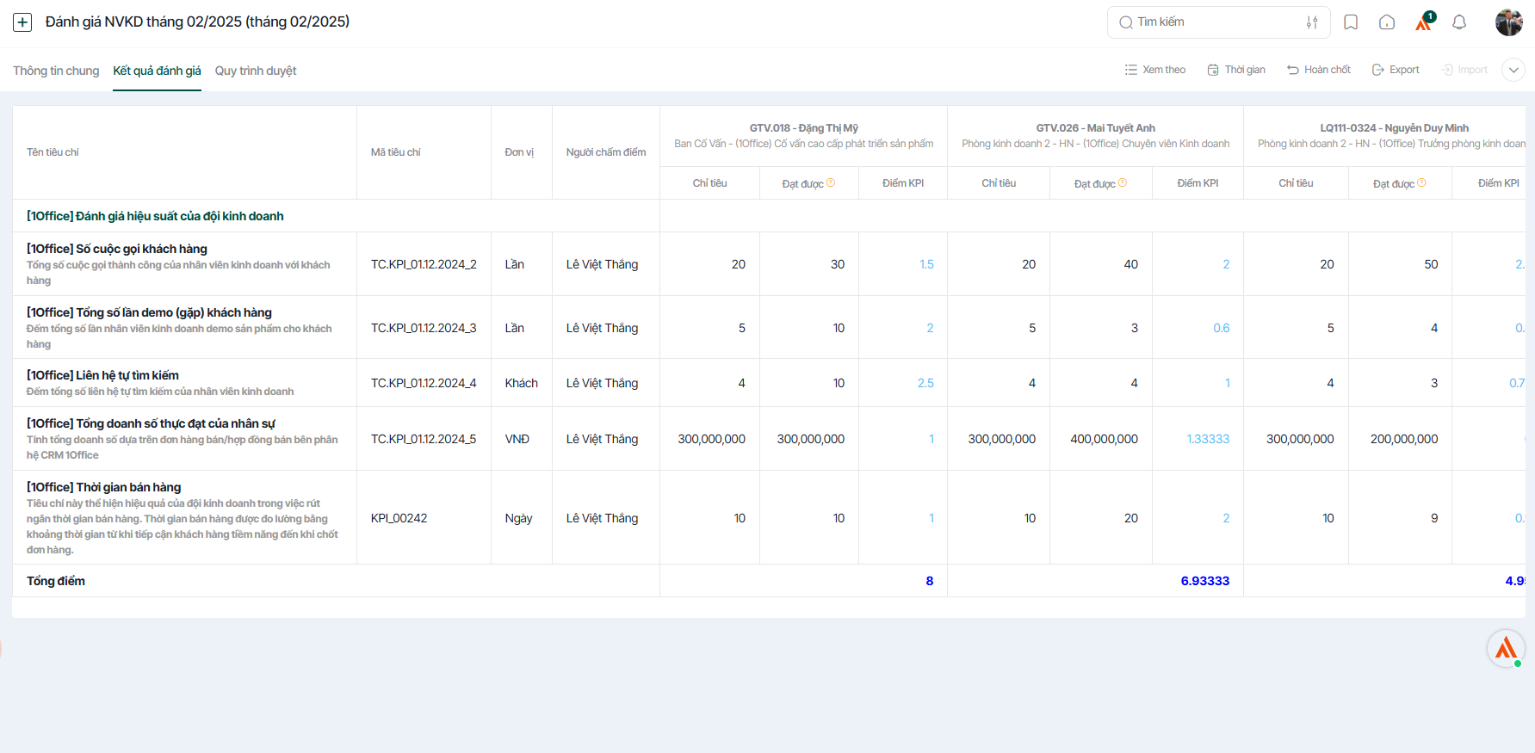This screenshot has width=1535, height=753.
Task: Click achieved value 200,000,000
Action: tap(1404, 439)
